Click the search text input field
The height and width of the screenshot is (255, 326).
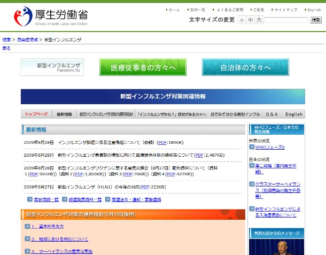(285, 20)
